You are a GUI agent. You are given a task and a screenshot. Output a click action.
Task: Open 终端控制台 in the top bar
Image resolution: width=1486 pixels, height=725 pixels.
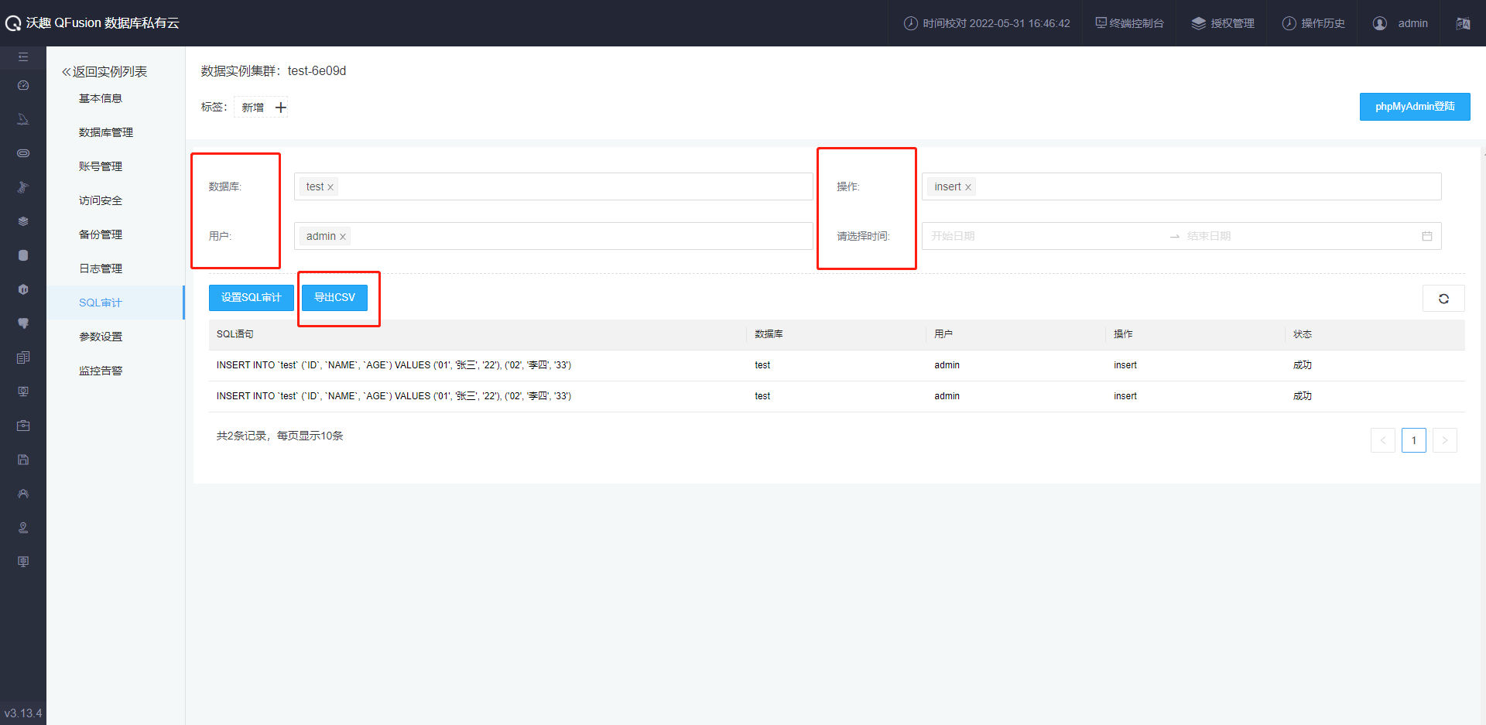(x=1129, y=23)
